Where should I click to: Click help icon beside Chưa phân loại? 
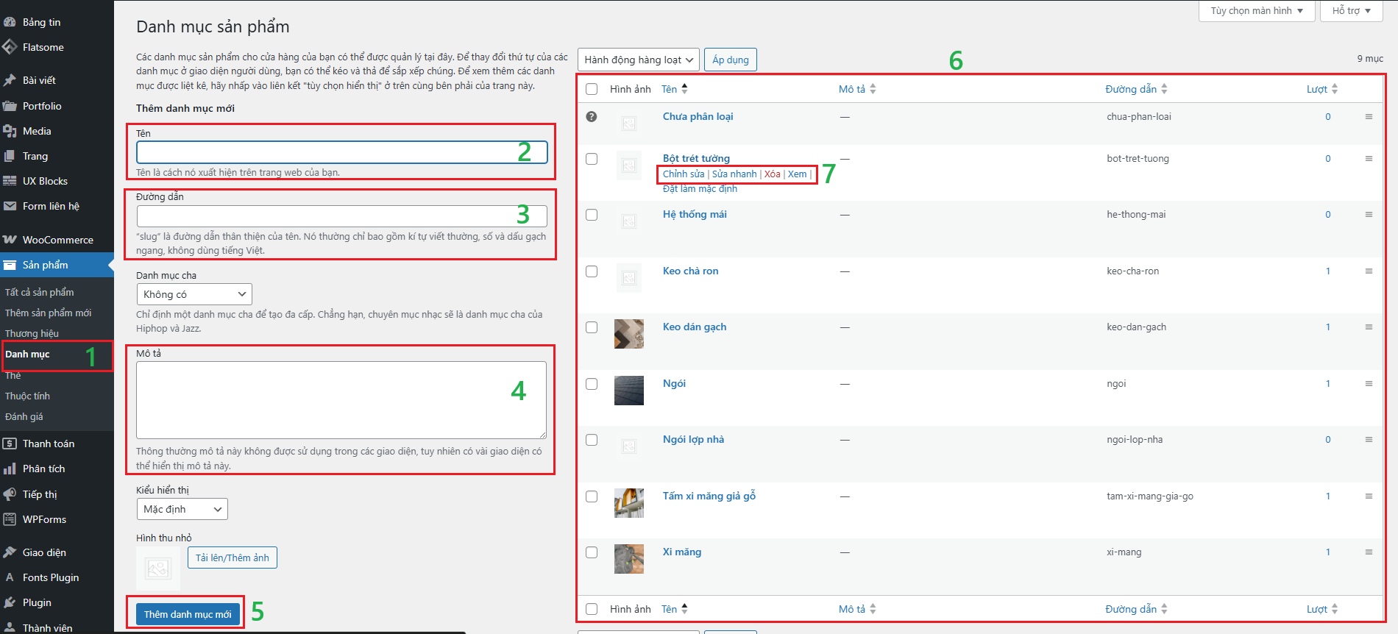(x=592, y=117)
